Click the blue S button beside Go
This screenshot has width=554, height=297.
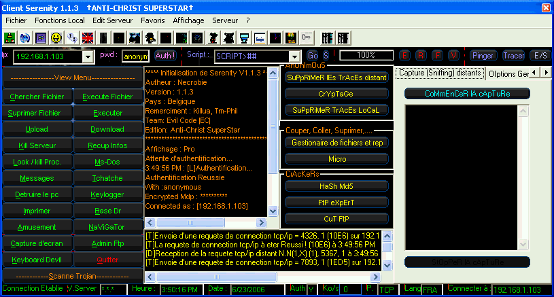click(x=326, y=56)
